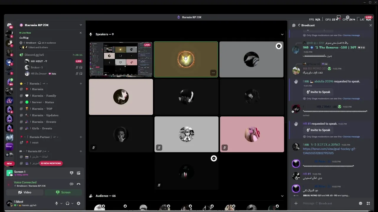Toggle the Screen share button

click(63, 192)
